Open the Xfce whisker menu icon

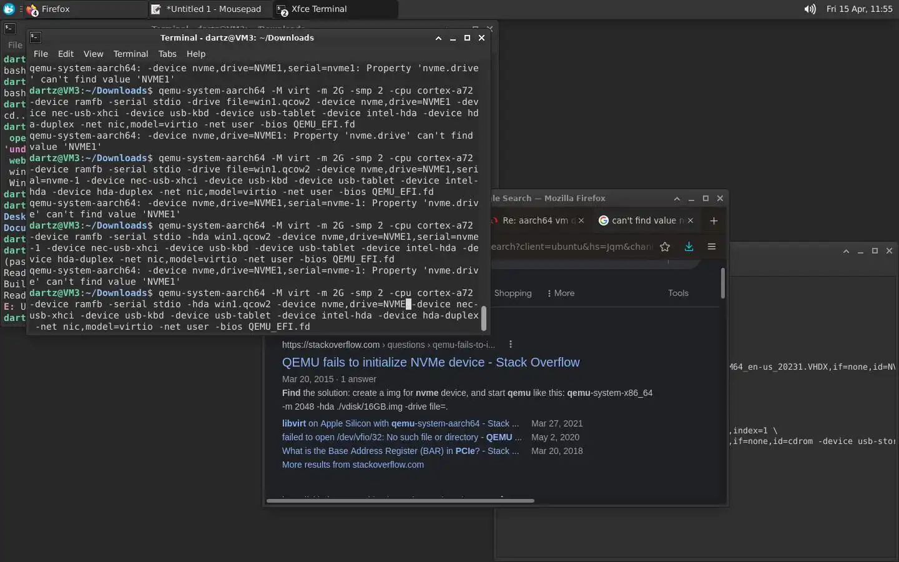(9, 9)
